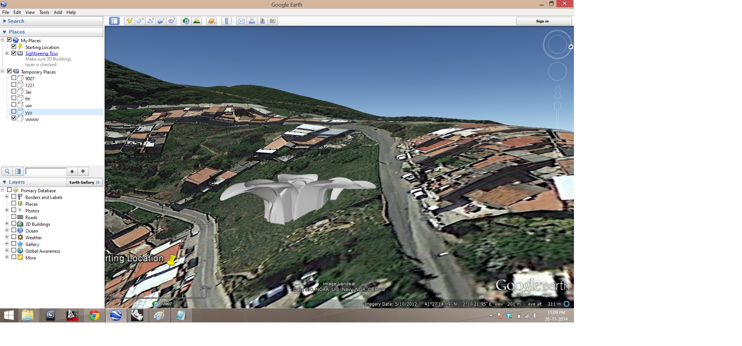Collapse the Places panel triangle
The height and width of the screenshot is (346, 742).
click(4, 32)
